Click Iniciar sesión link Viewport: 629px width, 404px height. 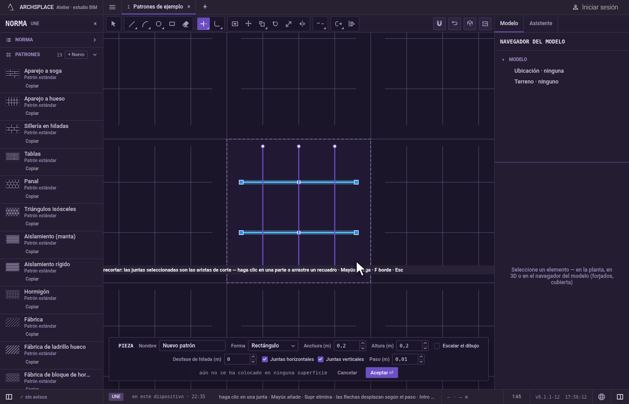(x=595, y=7)
